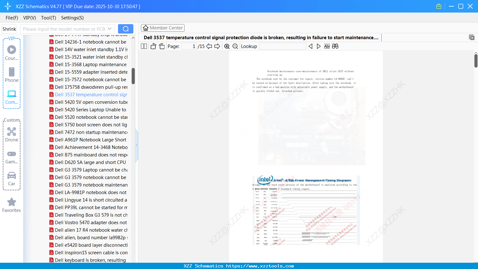Click the PDF icon beside Dell Lingyue 14
The image size is (478, 269).
tap(51, 200)
